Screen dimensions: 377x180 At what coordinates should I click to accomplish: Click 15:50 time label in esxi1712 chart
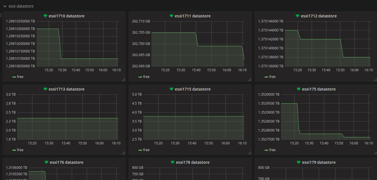(340, 70)
